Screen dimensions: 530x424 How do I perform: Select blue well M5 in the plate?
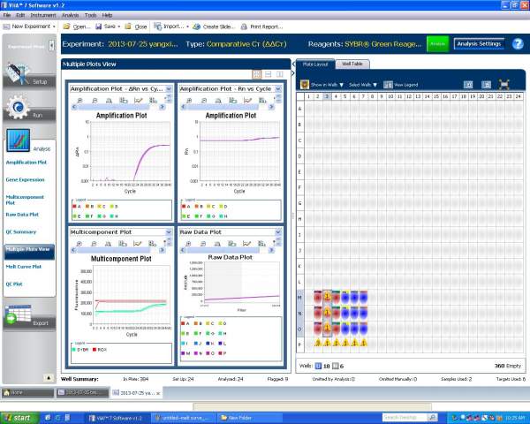[345, 297]
